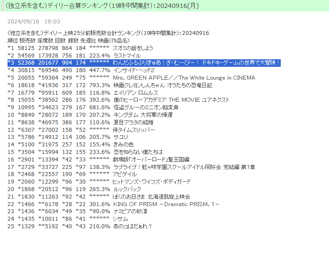Click percentage 447.7% for インサイド・ヘッド2

[x=100, y=70]
